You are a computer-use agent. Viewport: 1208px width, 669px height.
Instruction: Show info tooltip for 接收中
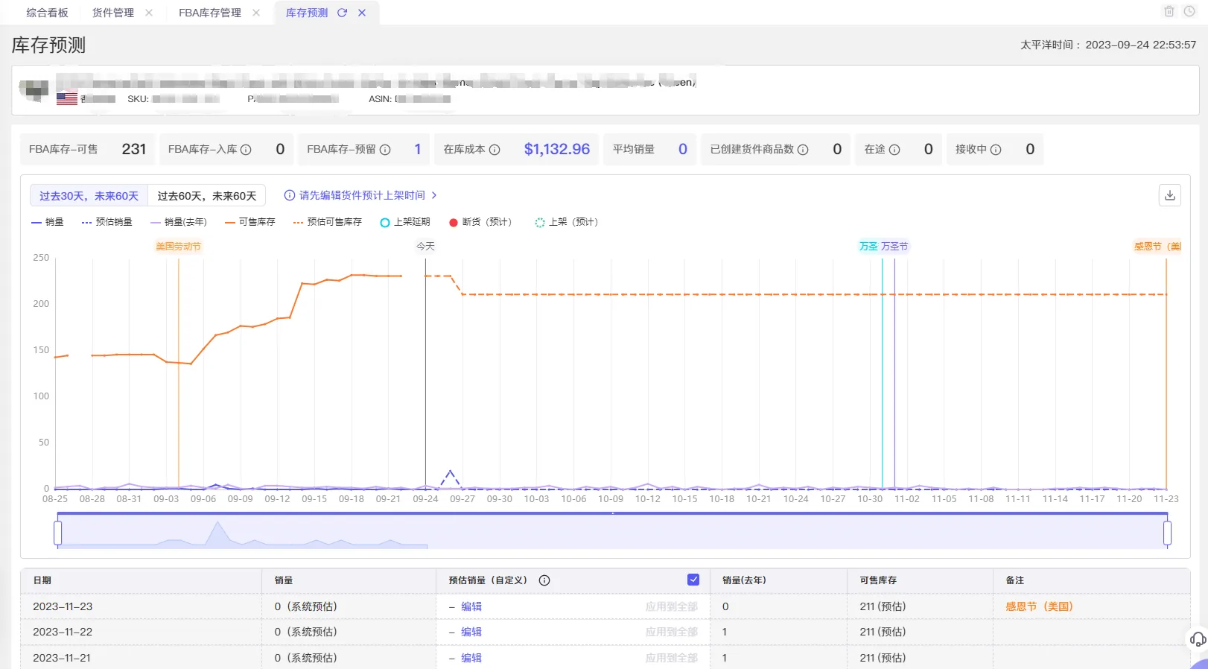coord(996,150)
